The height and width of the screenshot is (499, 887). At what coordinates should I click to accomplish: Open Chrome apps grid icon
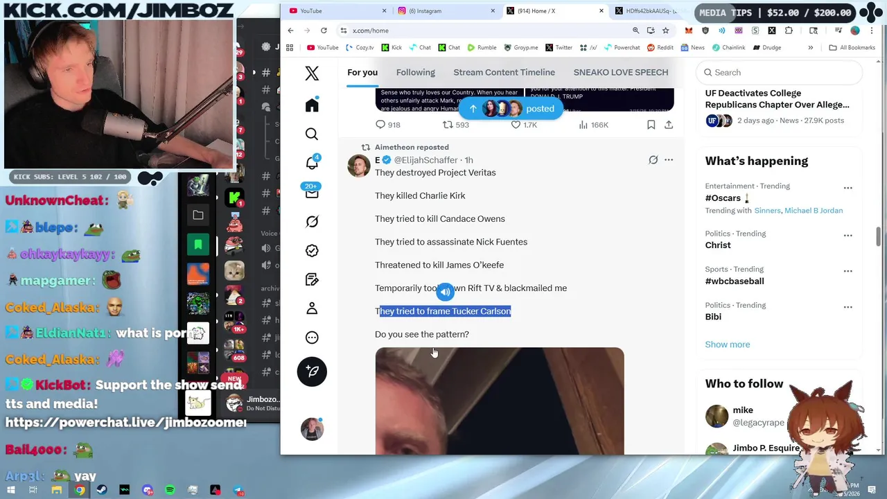[290, 48]
